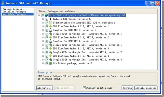
Task: Select the repository.xml URL row
Action: 87,15
